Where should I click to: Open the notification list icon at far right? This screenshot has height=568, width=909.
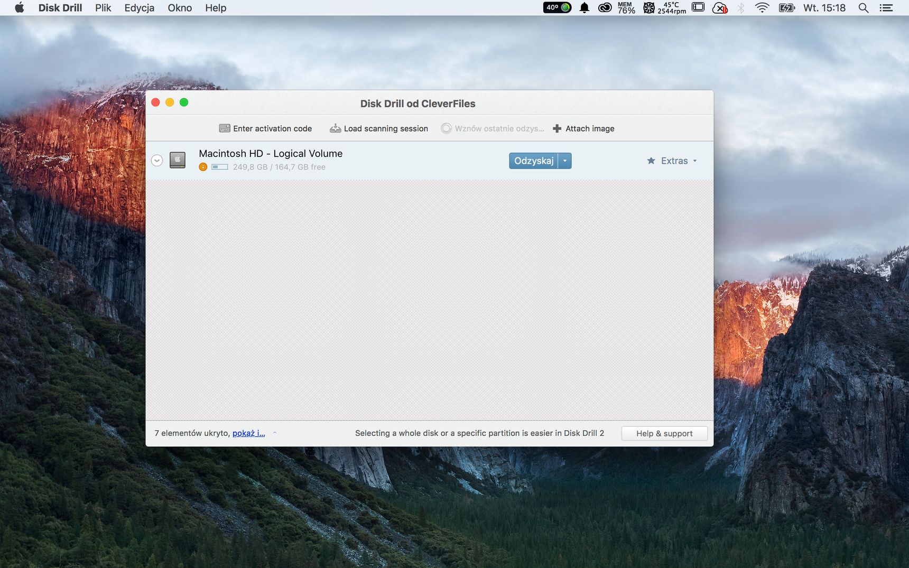point(886,7)
